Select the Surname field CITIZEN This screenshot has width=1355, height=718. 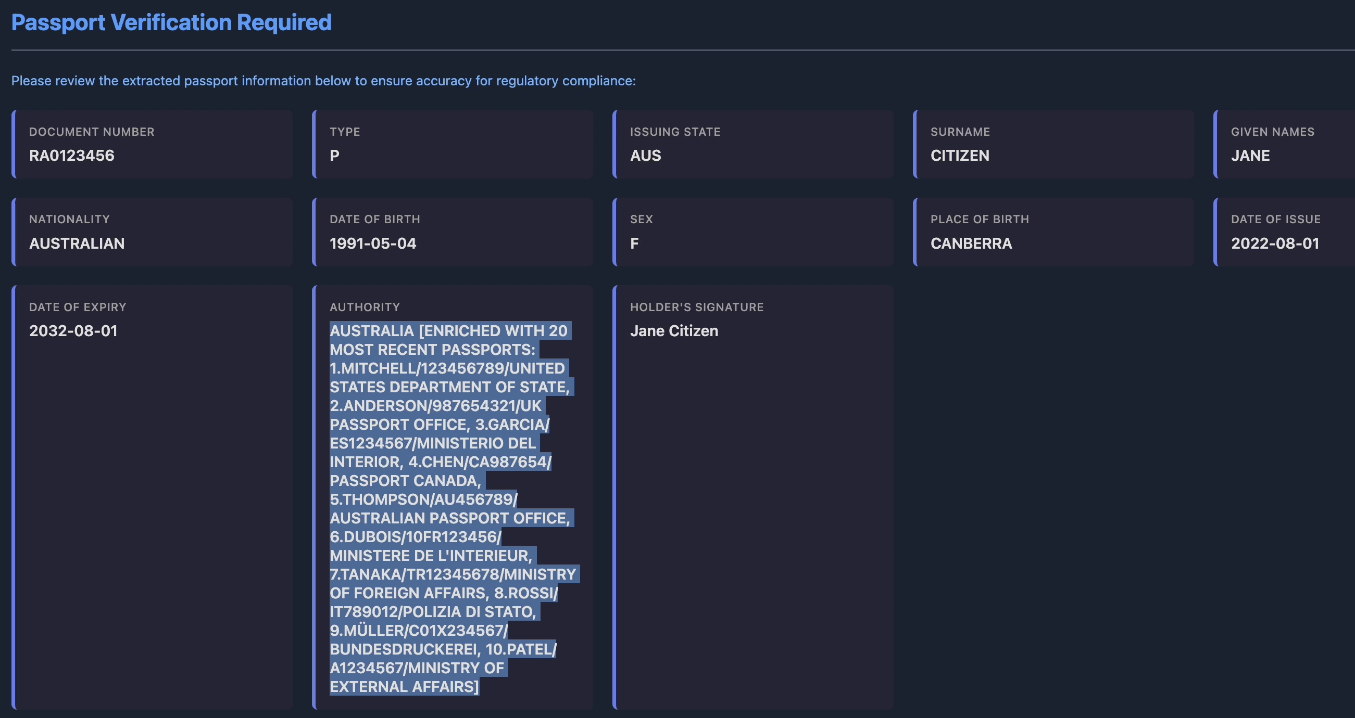click(1053, 144)
